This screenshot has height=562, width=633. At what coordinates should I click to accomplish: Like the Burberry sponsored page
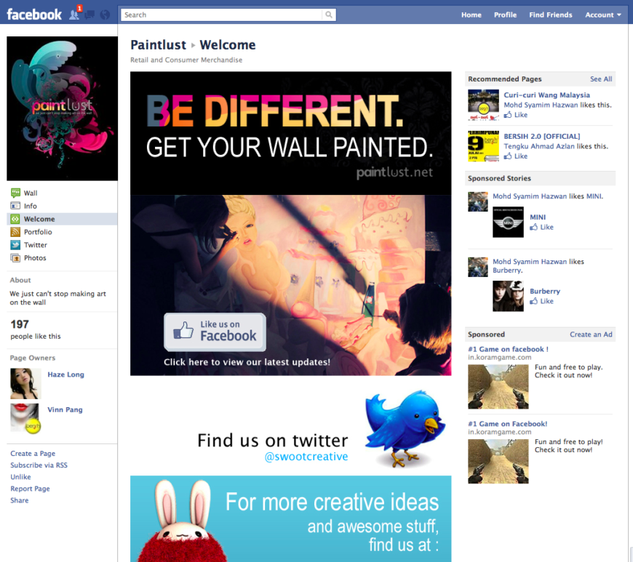click(541, 301)
